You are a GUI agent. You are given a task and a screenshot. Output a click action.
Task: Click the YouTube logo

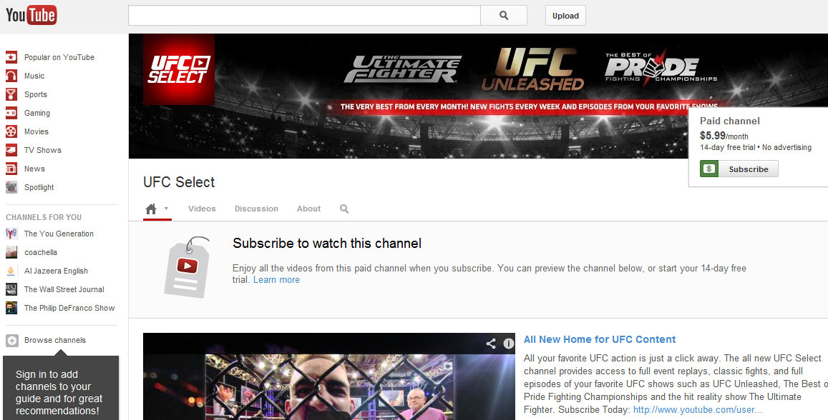(x=31, y=15)
